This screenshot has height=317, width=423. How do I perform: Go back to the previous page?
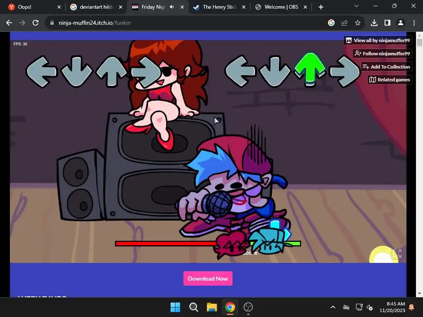point(9,23)
